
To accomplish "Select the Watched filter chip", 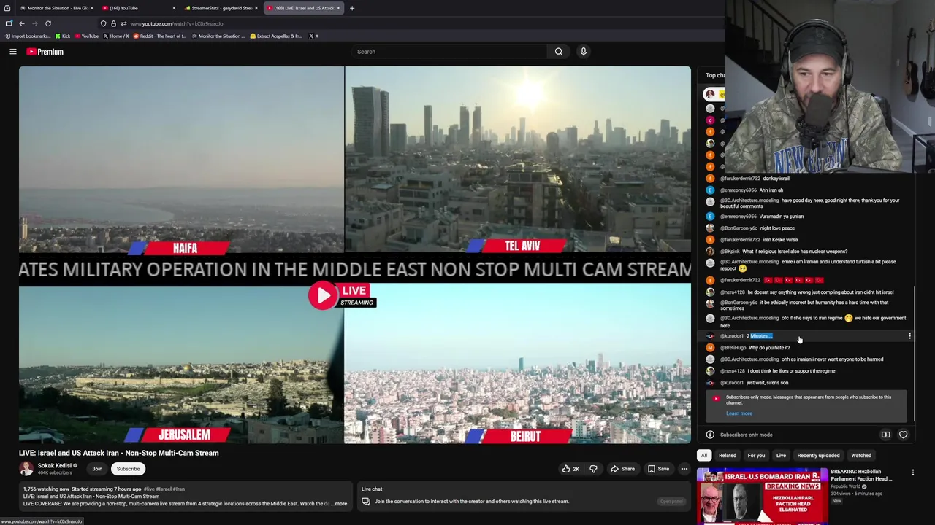I will tap(861, 456).
